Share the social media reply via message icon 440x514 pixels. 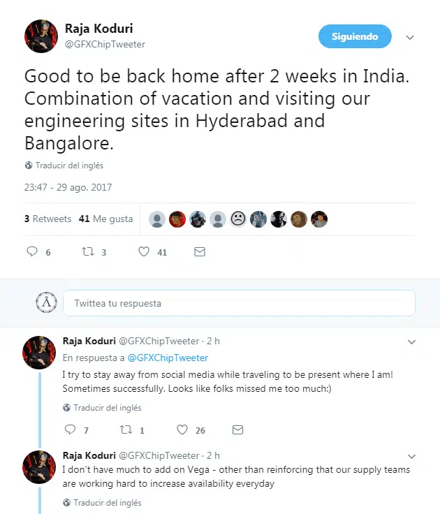point(237,429)
